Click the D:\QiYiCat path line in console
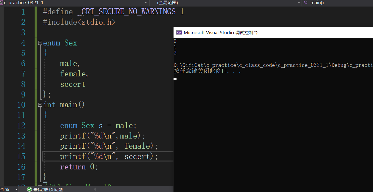The image size is (373, 192). [x=273, y=65]
